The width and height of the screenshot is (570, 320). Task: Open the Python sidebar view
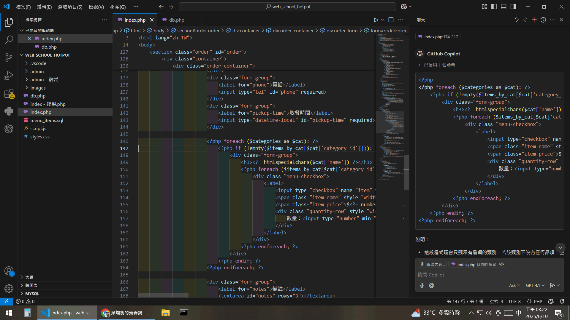tap(9, 111)
